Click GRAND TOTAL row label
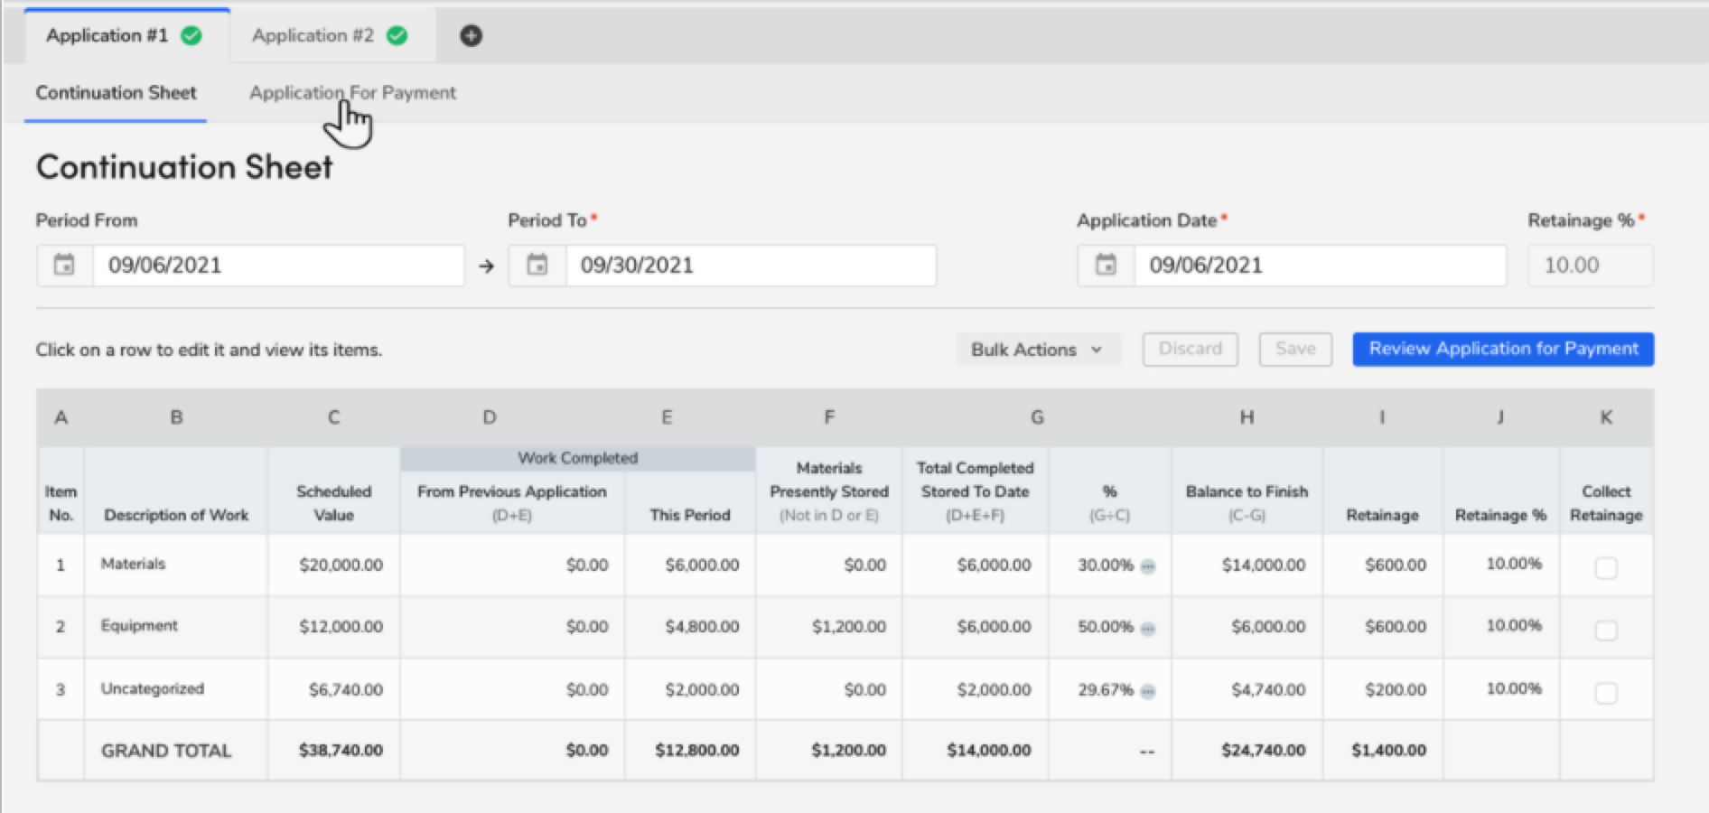The height and width of the screenshot is (813, 1709). (x=166, y=751)
